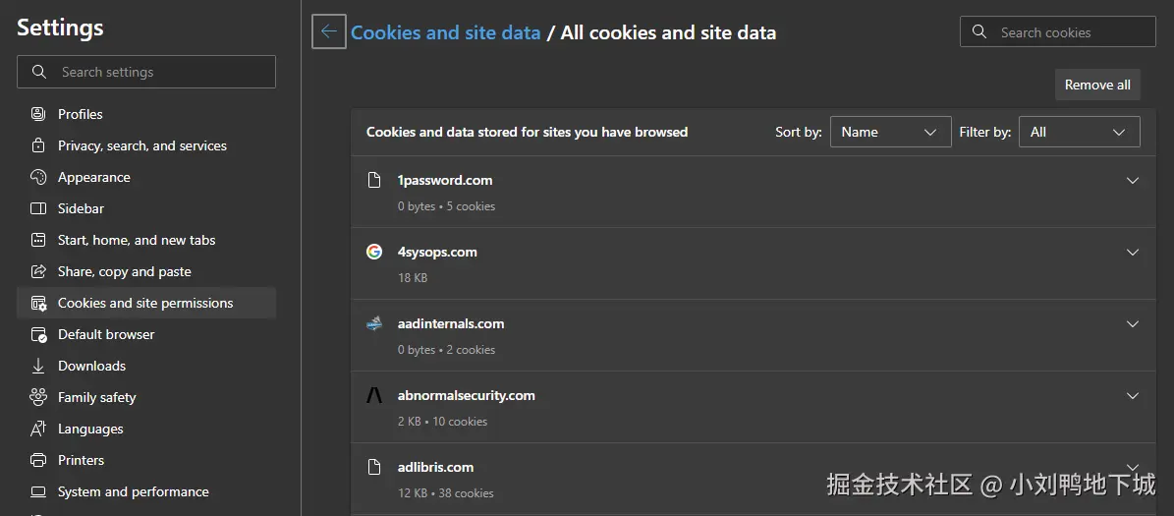Select Cookies and site permissions
This screenshot has width=1174, height=516.
[145, 303]
